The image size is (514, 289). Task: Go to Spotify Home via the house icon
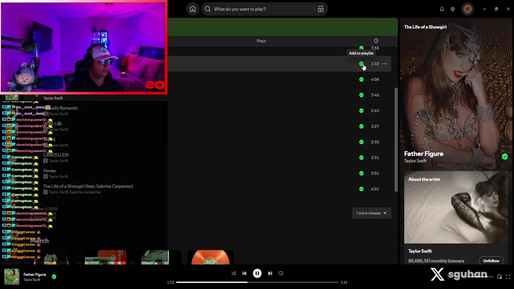click(x=193, y=9)
